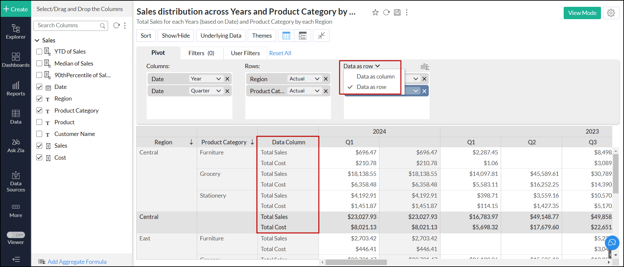Image resolution: width=624 pixels, height=267 pixels.
Task: Click the View Mode button
Action: [582, 13]
